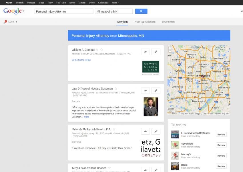Click El Loro Mexican Restaurant thumbnail

coord(175,134)
